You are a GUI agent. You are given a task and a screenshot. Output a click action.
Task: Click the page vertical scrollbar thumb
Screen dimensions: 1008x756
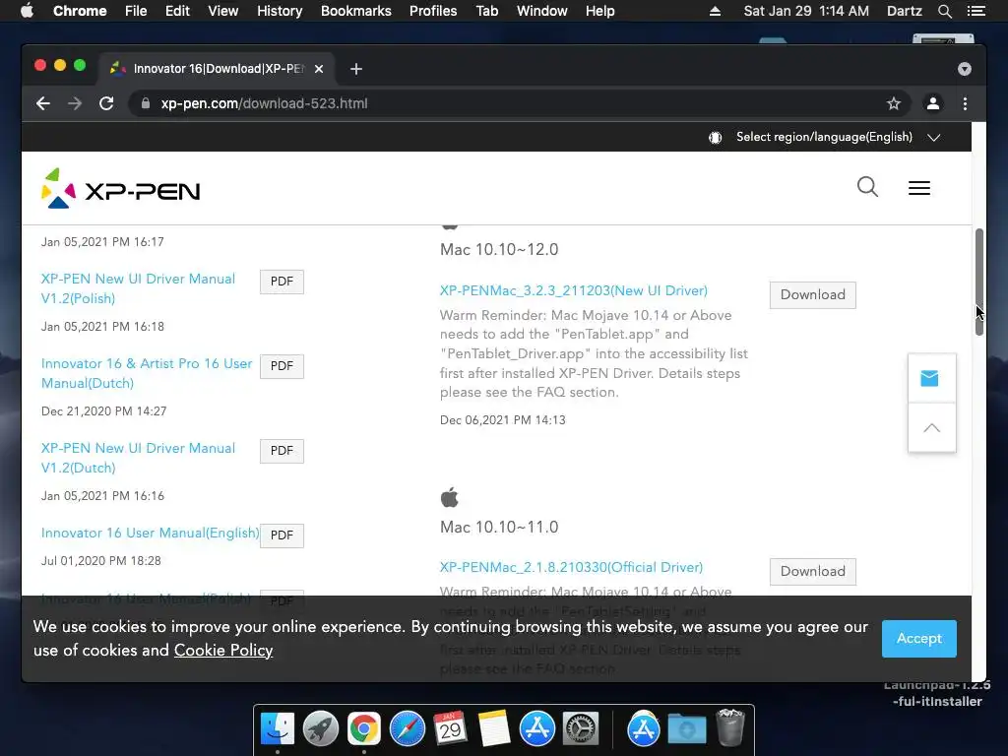pos(979,282)
